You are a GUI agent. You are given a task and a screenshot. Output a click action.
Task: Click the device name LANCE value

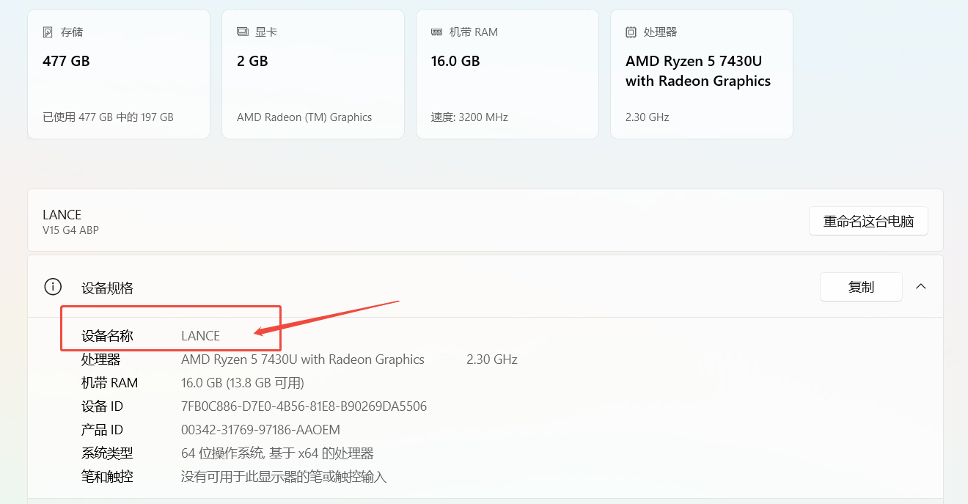click(200, 335)
